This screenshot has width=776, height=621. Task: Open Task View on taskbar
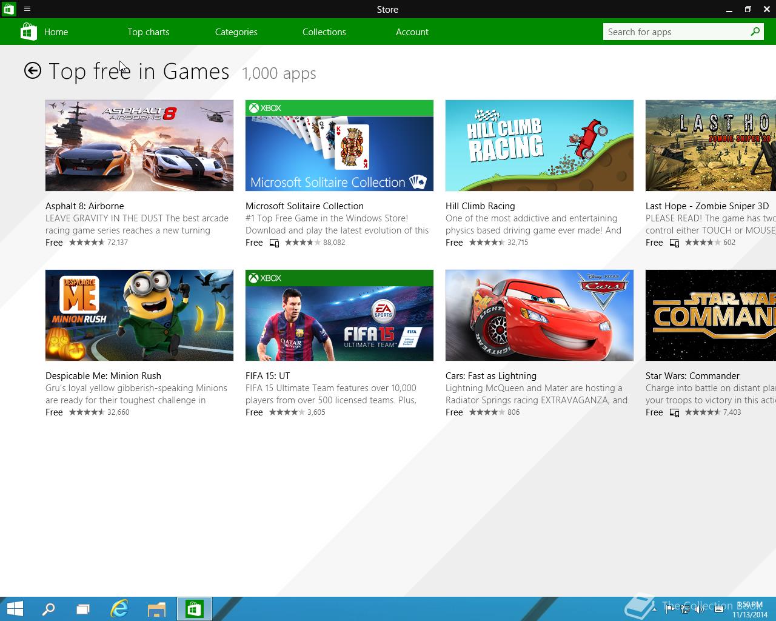pos(83,609)
